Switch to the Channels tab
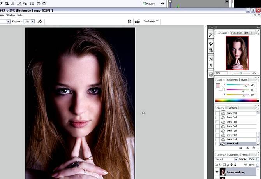 pos(234,154)
